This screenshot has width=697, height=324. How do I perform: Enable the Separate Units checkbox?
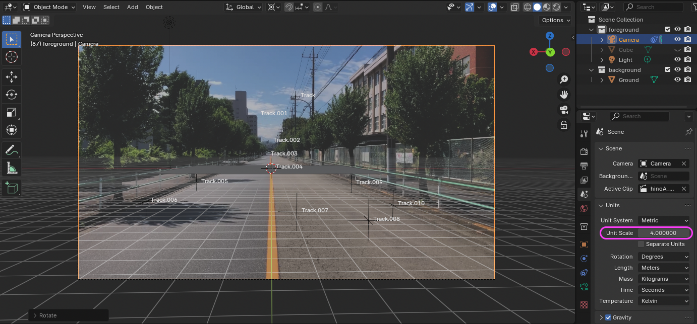[641, 244]
